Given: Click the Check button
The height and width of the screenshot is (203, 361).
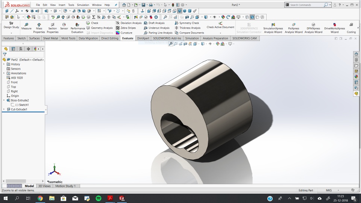Looking at the screenshot, I should click(93, 23).
